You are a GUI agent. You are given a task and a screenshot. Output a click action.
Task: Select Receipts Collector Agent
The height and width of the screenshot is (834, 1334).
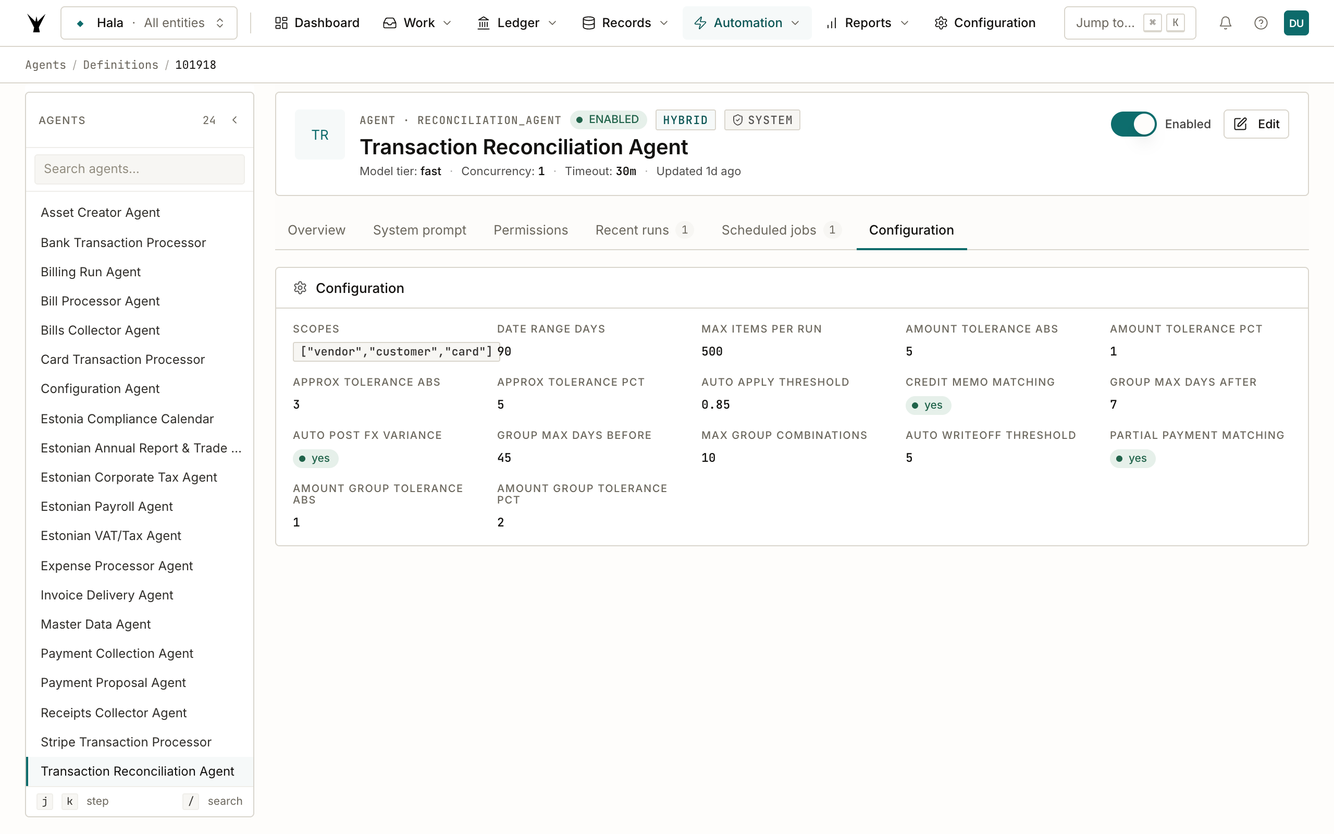point(140,713)
